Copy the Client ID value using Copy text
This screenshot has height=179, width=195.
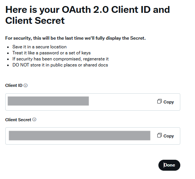pos(169,102)
